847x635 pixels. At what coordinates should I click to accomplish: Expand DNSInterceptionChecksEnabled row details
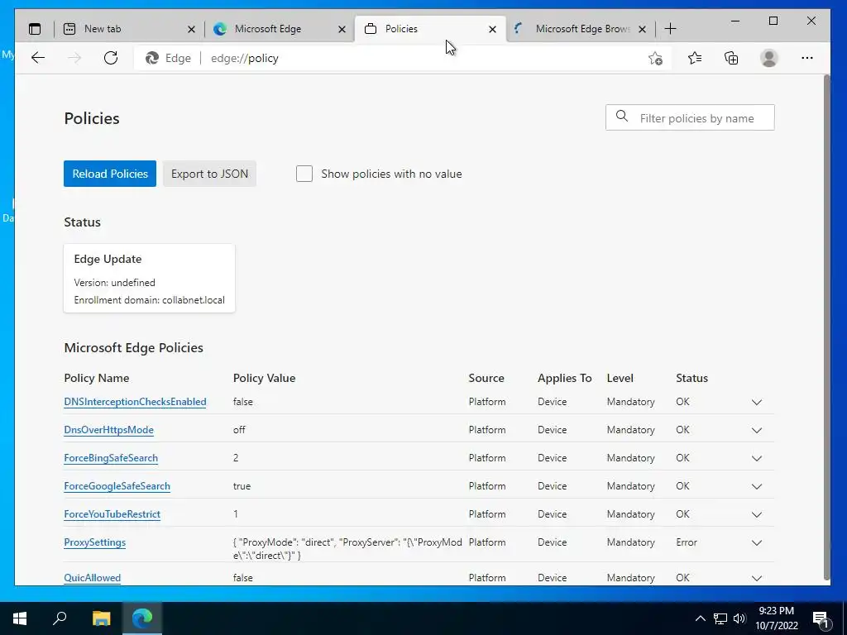[757, 403]
